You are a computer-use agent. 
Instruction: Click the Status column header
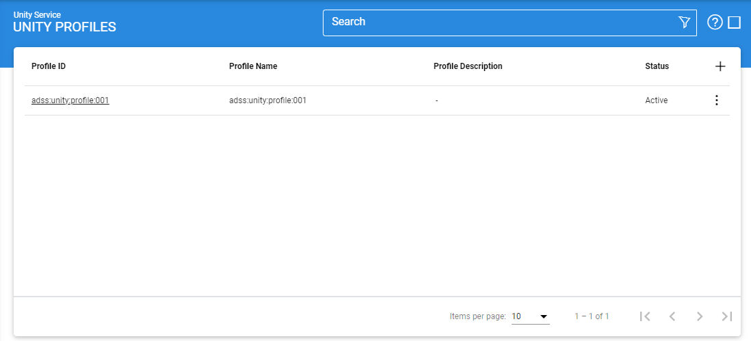pos(657,66)
